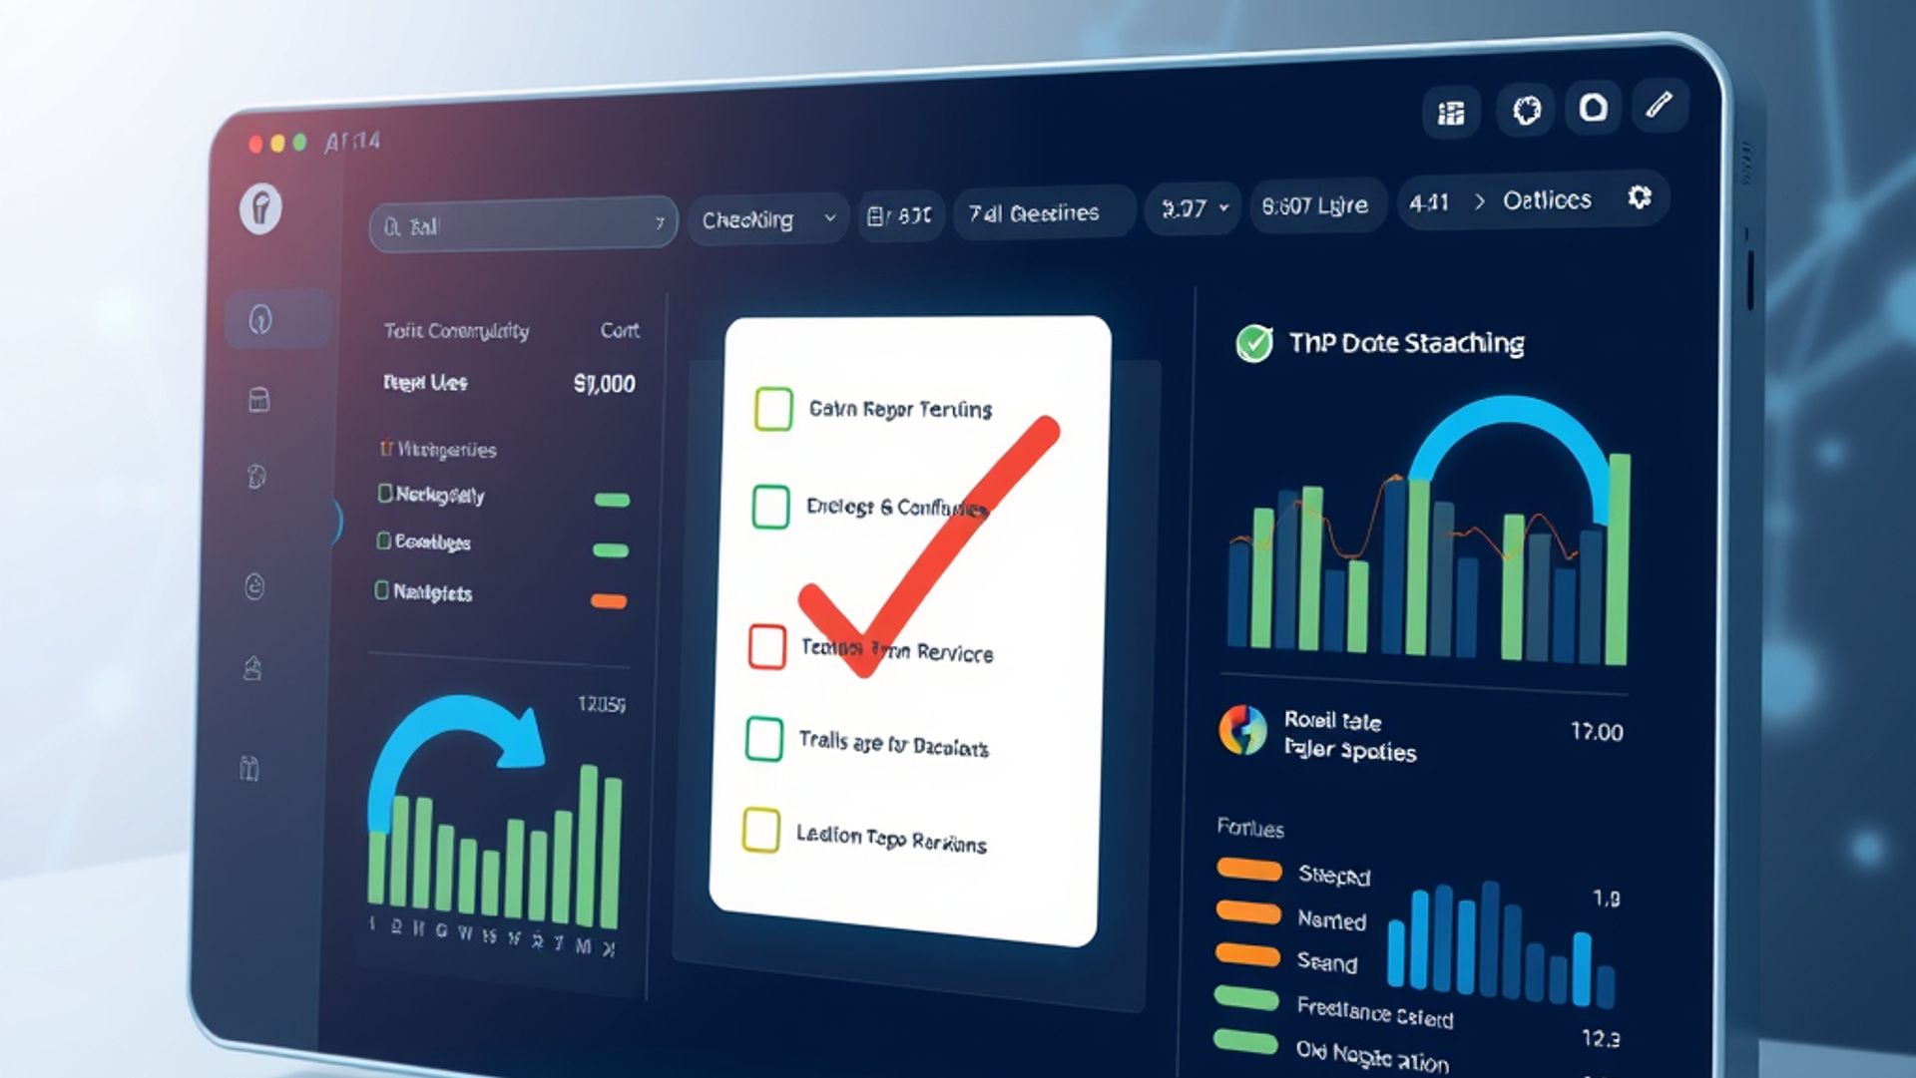
Task: Select the pencil edit icon
Action: coord(1659,104)
